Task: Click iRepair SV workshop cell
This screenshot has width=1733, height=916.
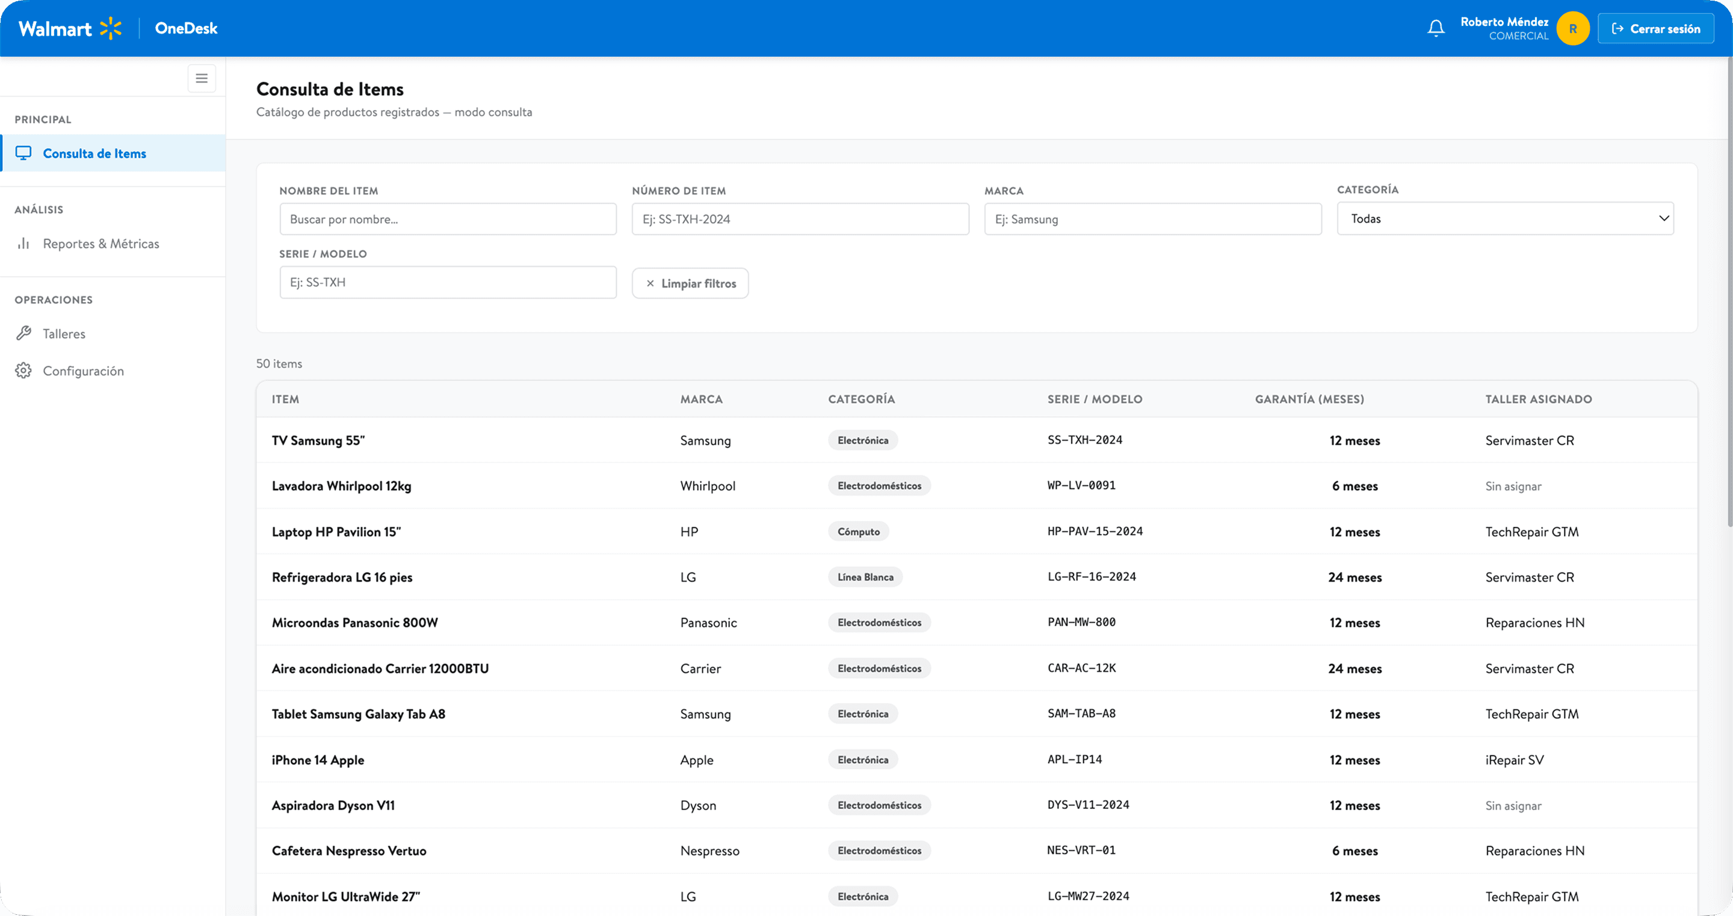Action: point(1514,760)
